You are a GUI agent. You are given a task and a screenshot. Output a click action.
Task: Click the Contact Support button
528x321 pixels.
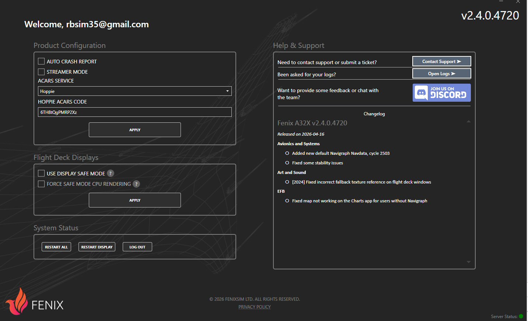point(441,61)
